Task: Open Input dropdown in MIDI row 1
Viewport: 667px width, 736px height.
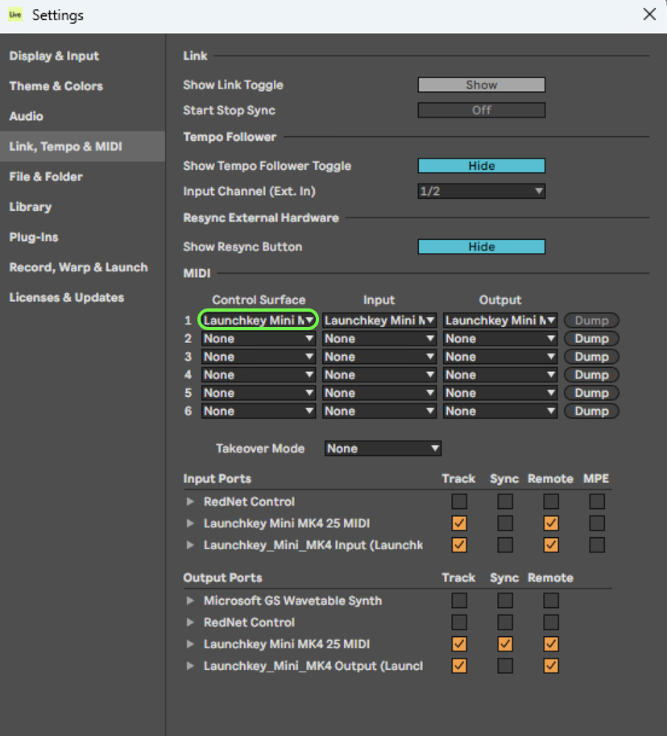Action: (379, 320)
